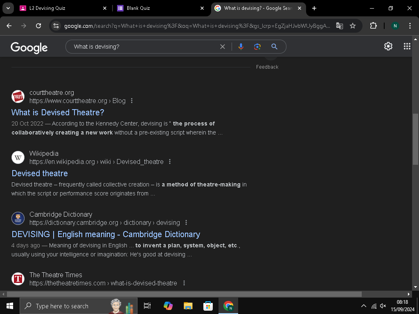
Task: Click the vertical page scrollbar thumb
Action: (x=415, y=140)
